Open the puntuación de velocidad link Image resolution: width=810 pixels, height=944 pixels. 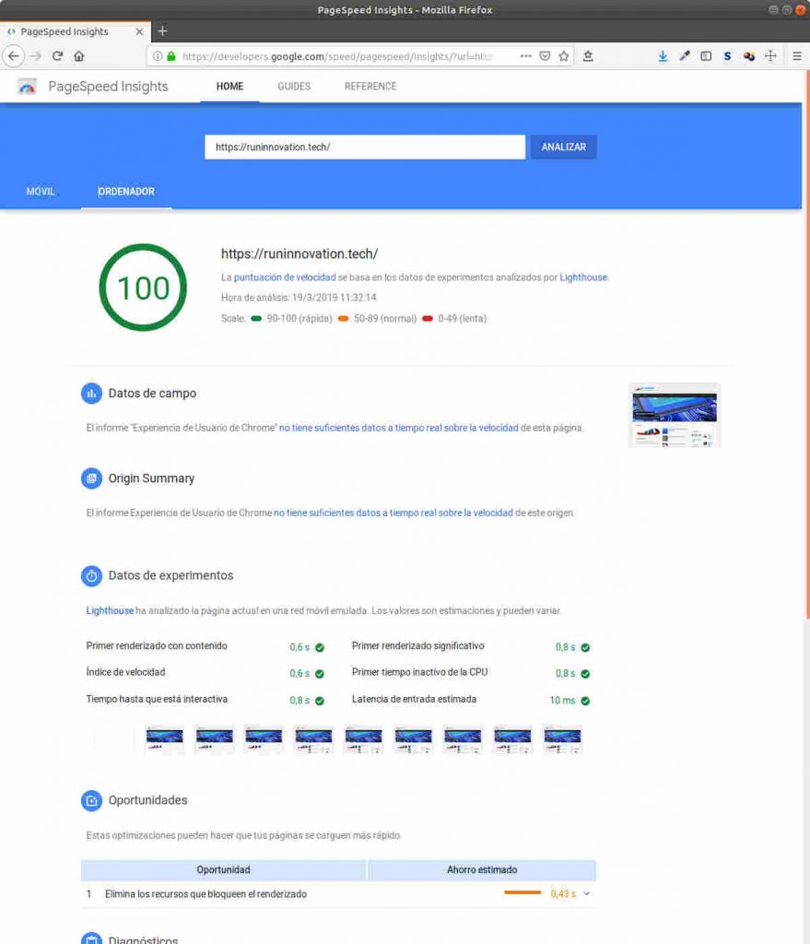coord(285,277)
